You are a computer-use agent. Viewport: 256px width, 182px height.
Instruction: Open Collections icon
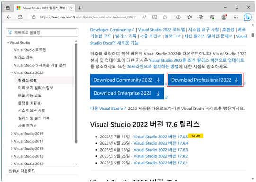201,17
